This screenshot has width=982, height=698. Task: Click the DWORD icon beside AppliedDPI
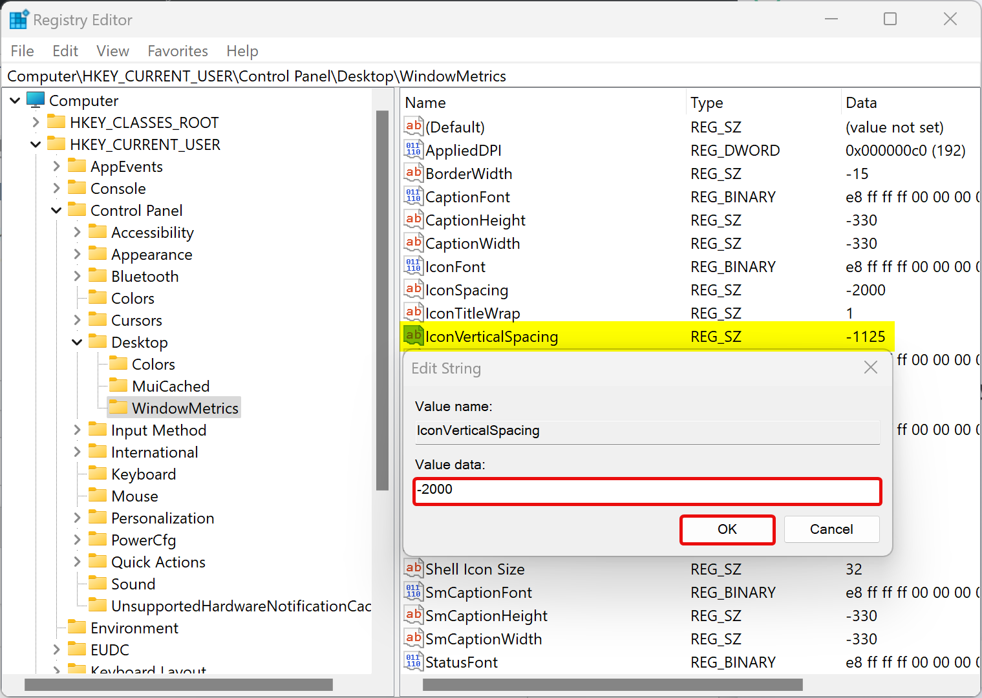coord(414,149)
